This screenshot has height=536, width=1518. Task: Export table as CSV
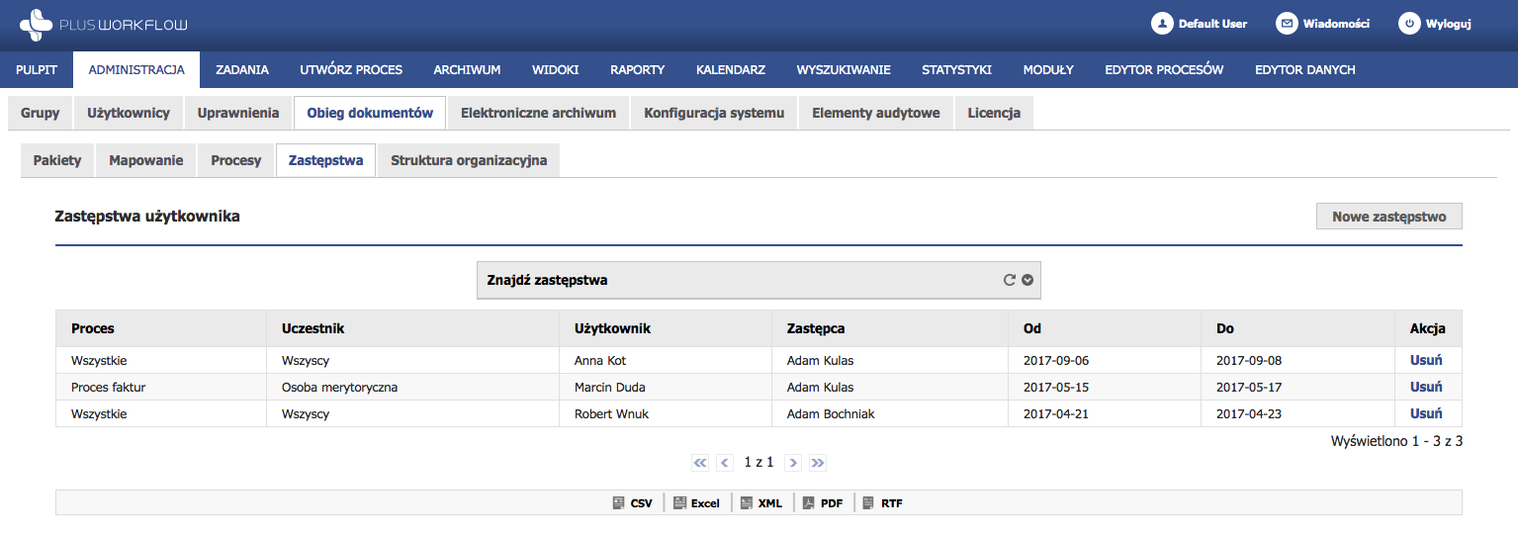(x=633, y=503)
